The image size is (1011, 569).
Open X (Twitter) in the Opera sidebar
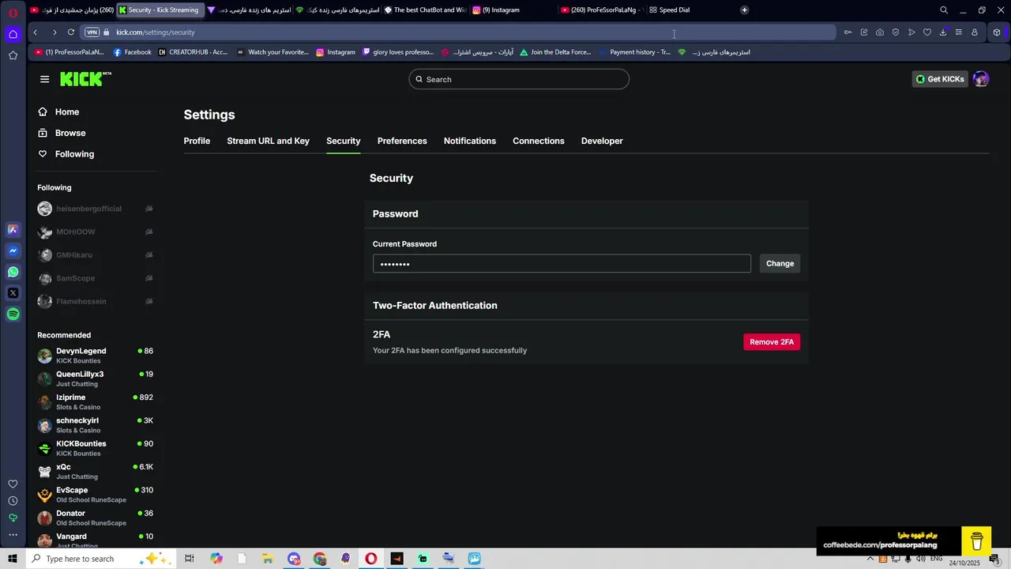[x=13, y=293]
